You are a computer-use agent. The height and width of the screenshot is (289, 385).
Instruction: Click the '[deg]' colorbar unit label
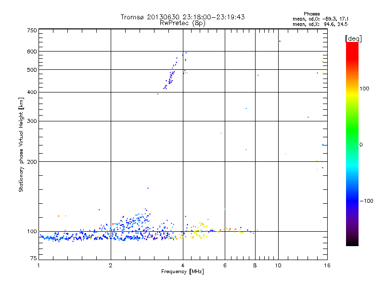353,39
